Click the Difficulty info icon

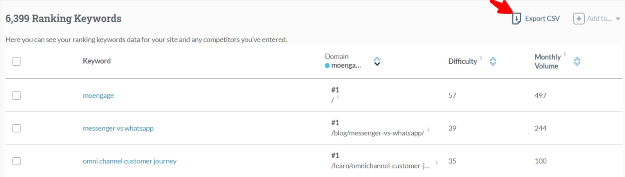click(x=481, y=58)
